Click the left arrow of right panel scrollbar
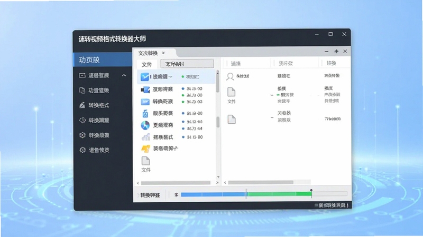Viewport: 423px width, 237px height. 225,183
